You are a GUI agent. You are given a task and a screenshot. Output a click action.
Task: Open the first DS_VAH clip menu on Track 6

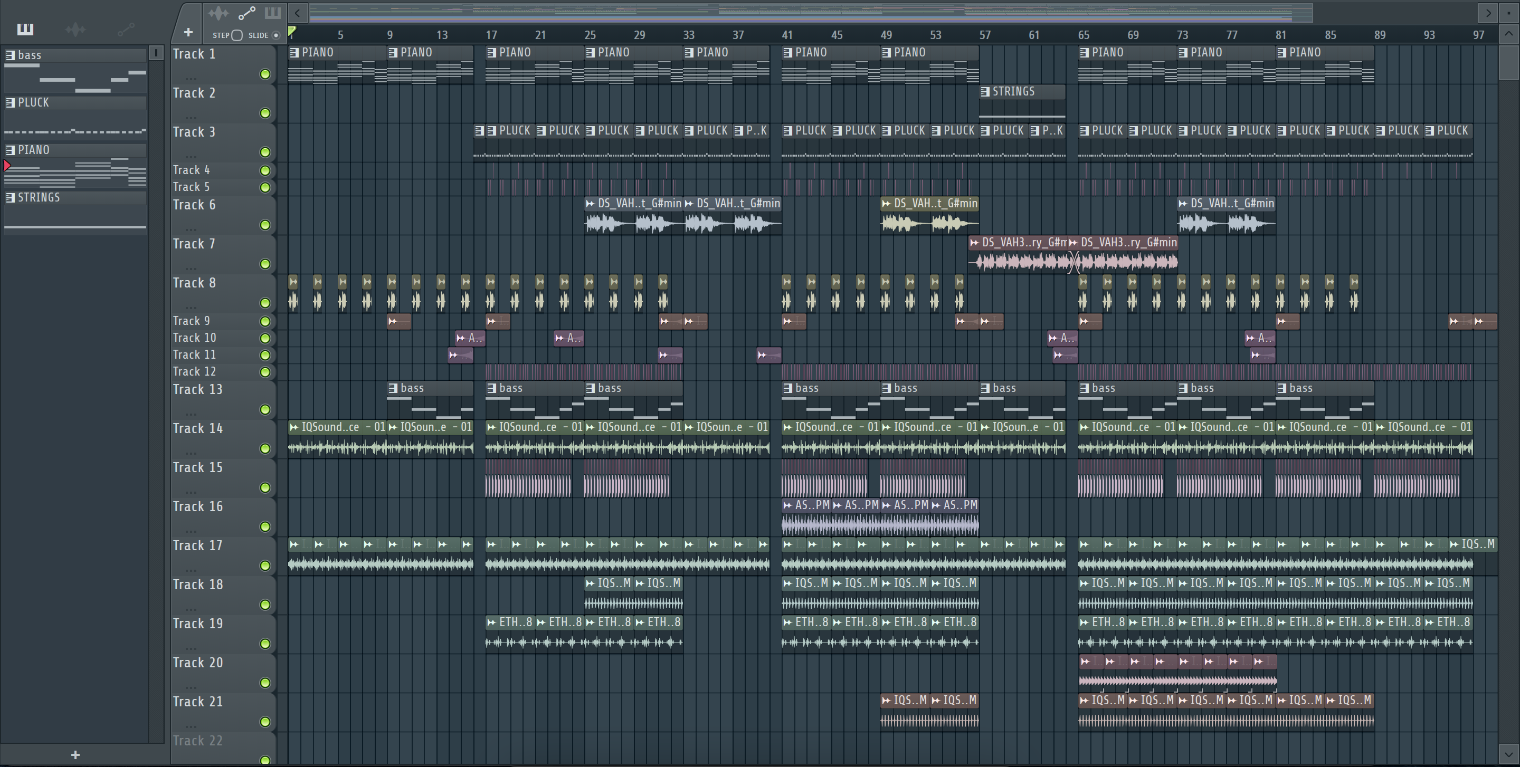(590, 204)
